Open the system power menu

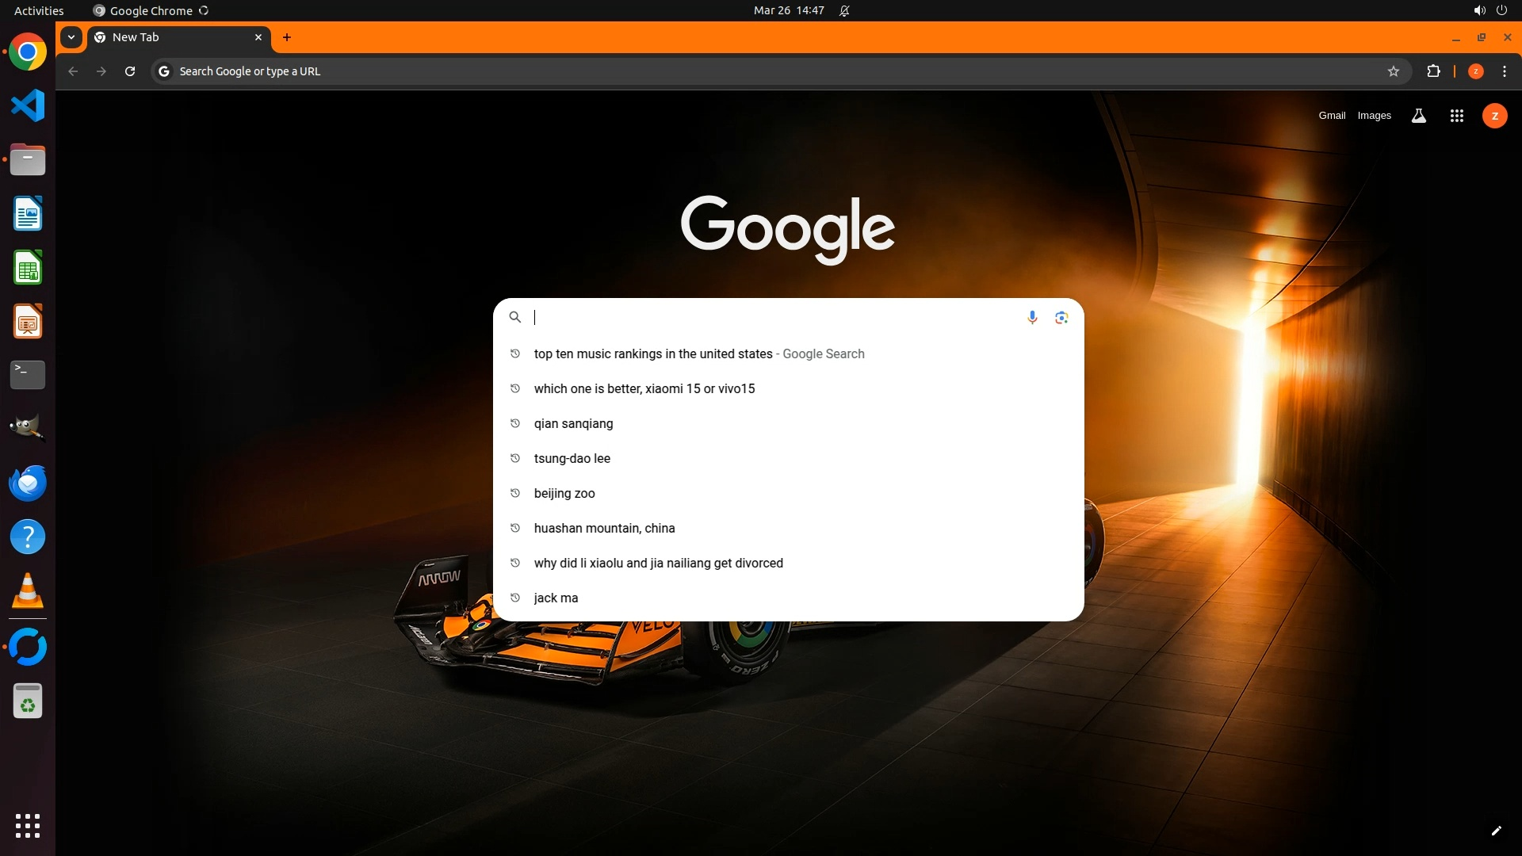(1501, 10)
